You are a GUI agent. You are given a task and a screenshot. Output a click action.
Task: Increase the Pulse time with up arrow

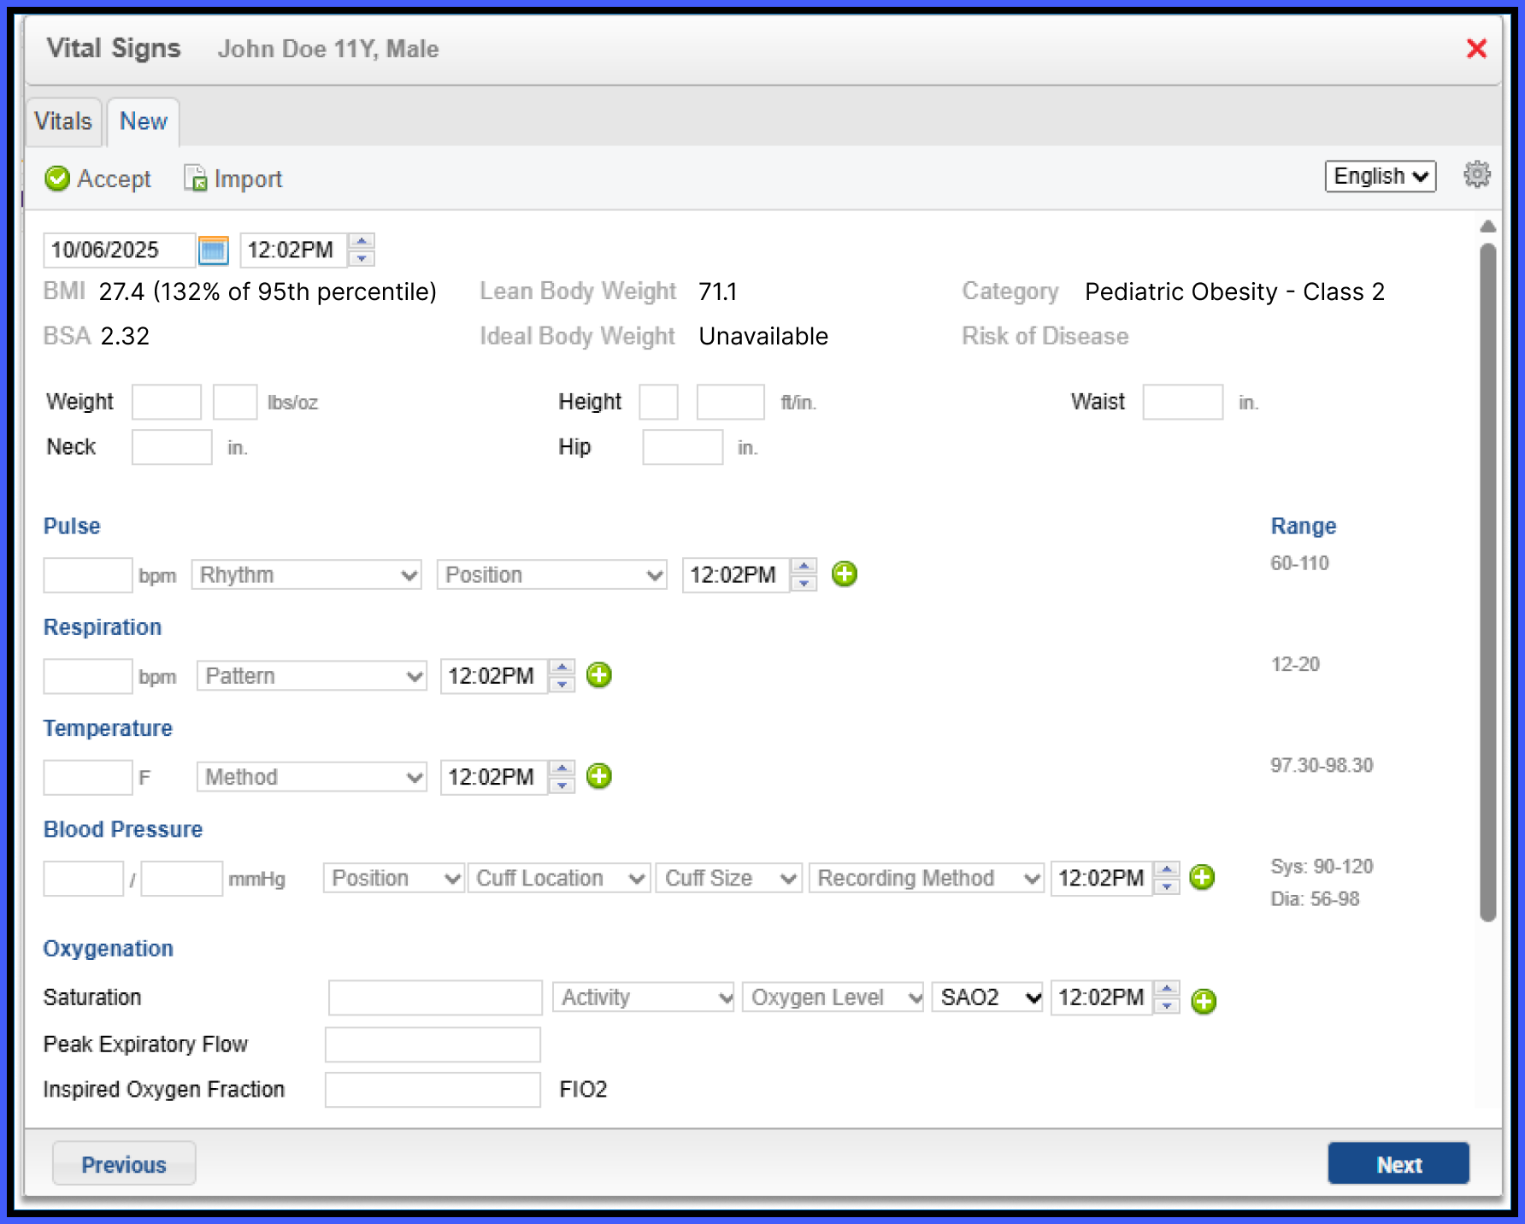pos(804,566)
